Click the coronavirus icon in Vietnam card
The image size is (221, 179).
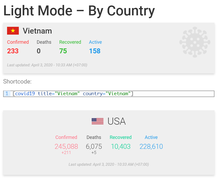click(x=195, y=42)
